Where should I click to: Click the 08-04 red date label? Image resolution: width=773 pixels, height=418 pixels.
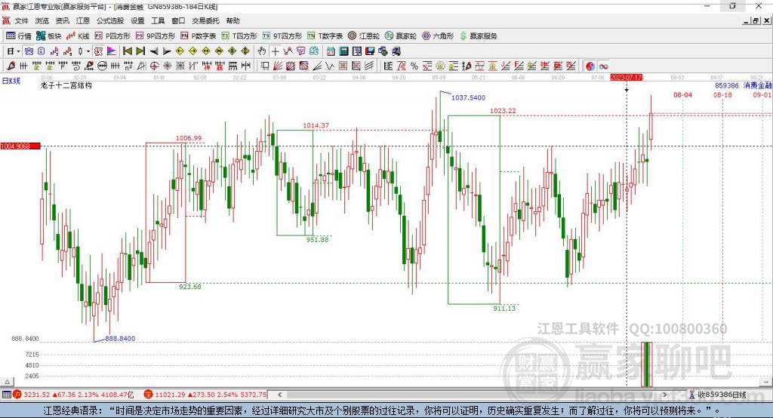[x=682, y=94]
